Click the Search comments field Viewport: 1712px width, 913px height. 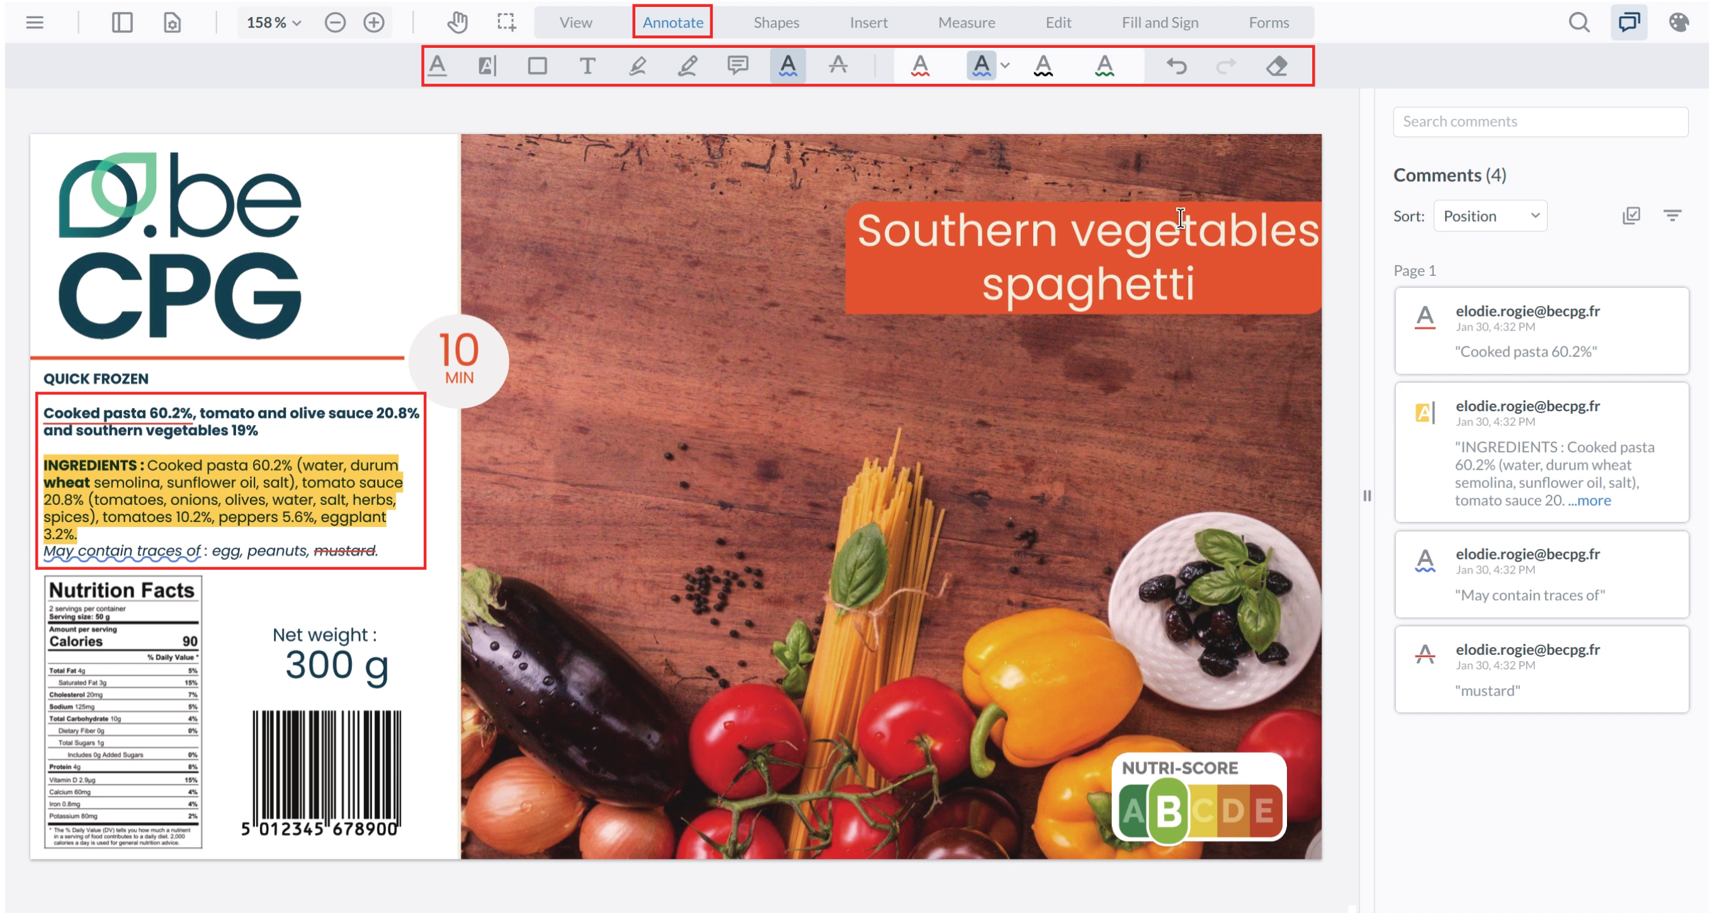coord(1540,122)
